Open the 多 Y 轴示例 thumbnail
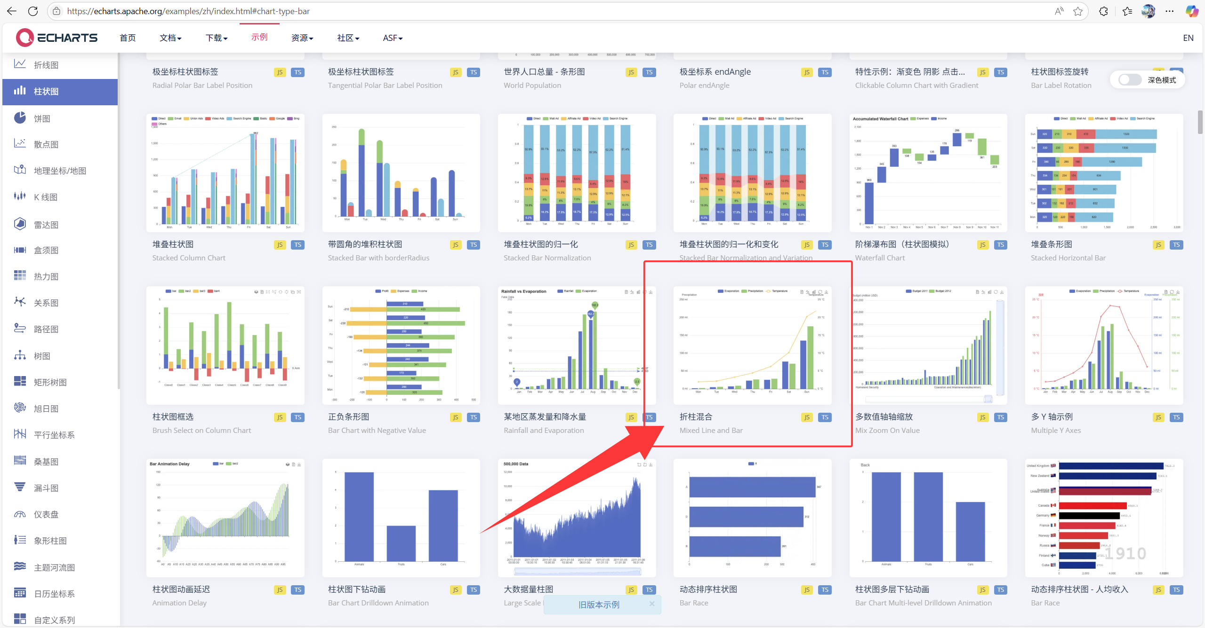The image size is (1205, 628). tap(1104, 345)
